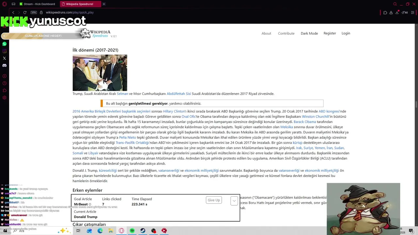Toggle the VPN badge in address bar
The height and width of the screenshot is (235, 418).
[34, 12]
